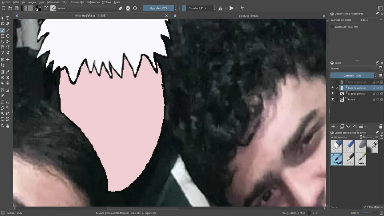
Task: Select the Polygon tool
Action: tap(3, 41)
